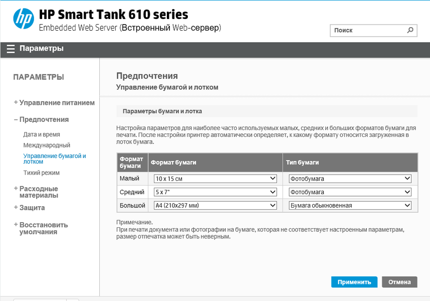Open Большой paper size A4 dropdown

click(x=215, y=205)
